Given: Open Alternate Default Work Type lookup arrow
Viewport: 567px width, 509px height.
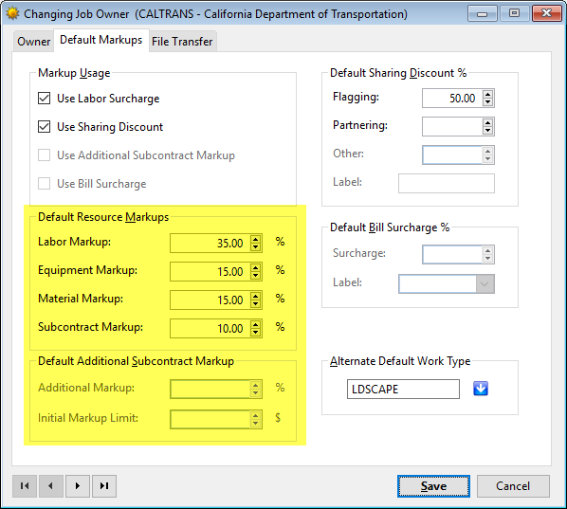Looking at the screenshot, I should tap(481, 389).
